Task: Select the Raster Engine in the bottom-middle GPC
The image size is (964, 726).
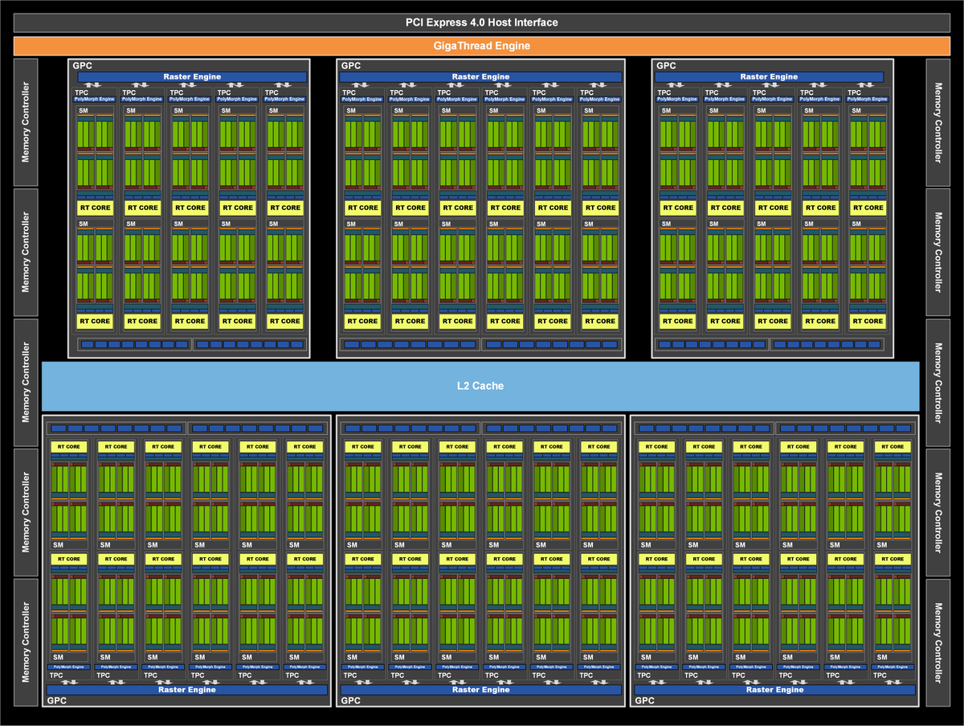Action: tap(480, 690)
